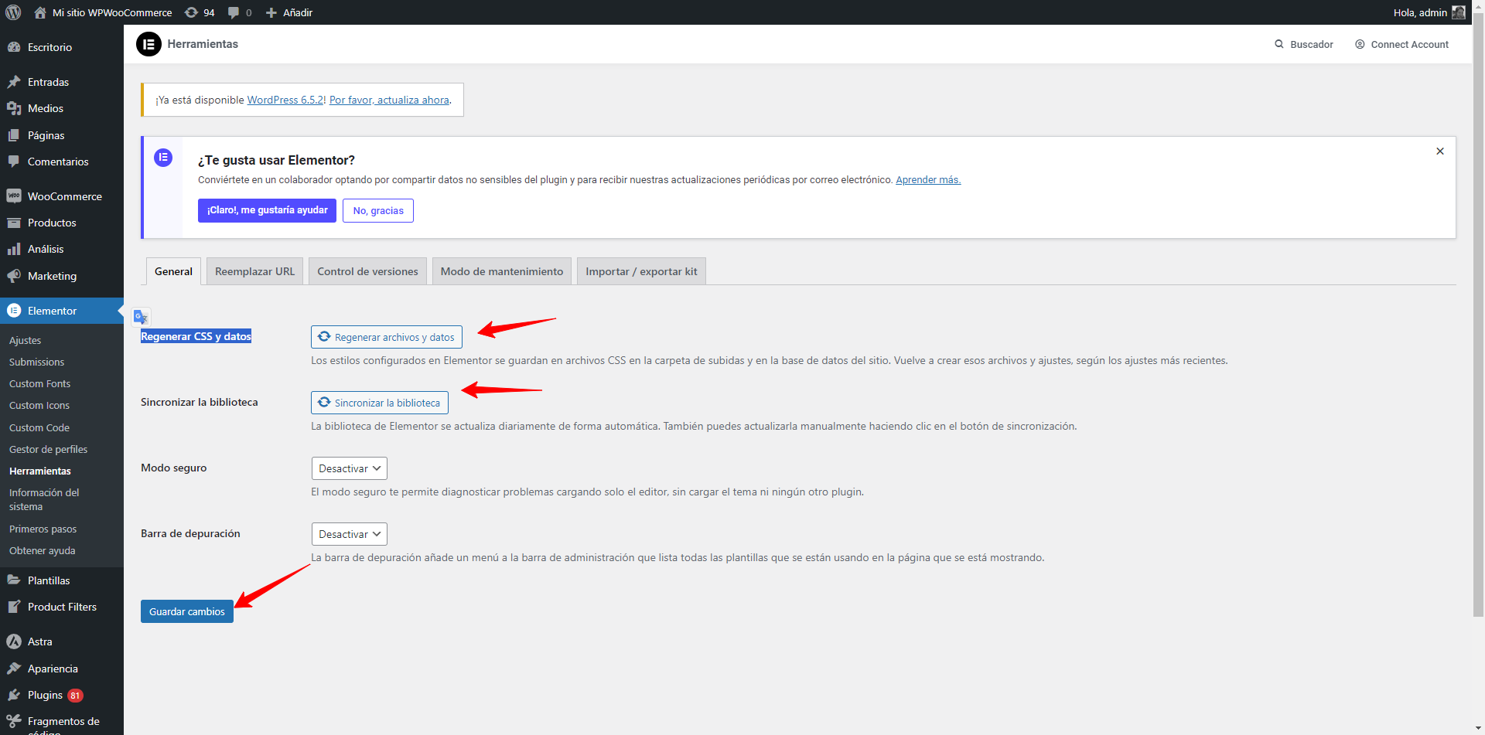This screenshot has width=1485, height=735.
Task: Click Sincronizar la biblioteca button
Action: tap(380, 403)
